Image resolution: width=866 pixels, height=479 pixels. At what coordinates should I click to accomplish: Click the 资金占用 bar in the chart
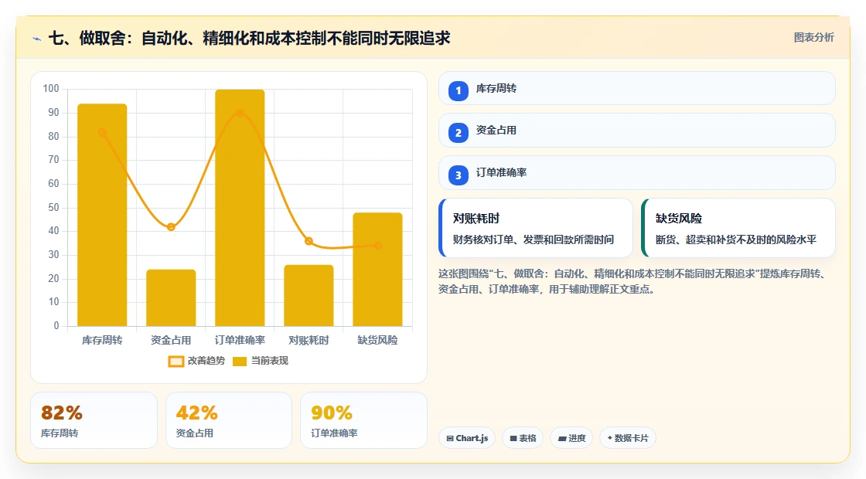tap(171, 297)
